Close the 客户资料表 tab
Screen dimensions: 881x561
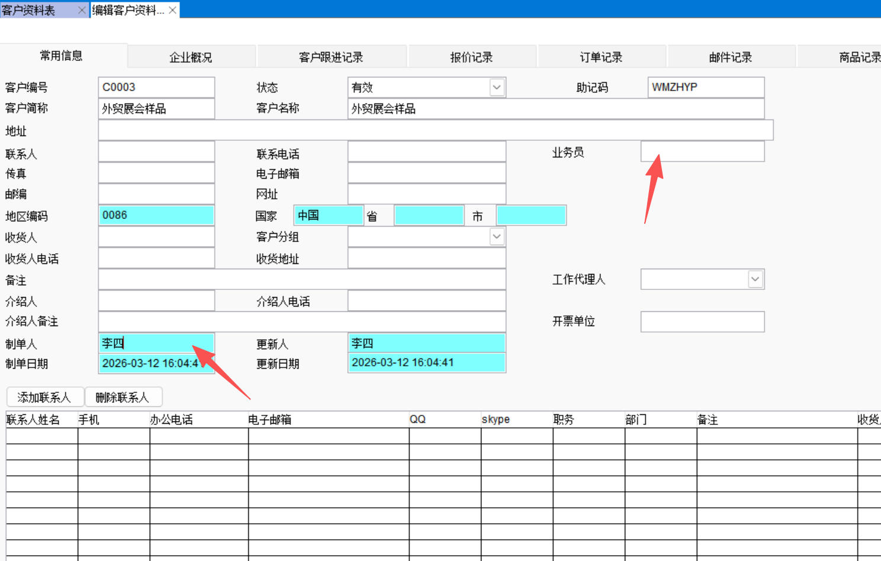pos(82,10)
